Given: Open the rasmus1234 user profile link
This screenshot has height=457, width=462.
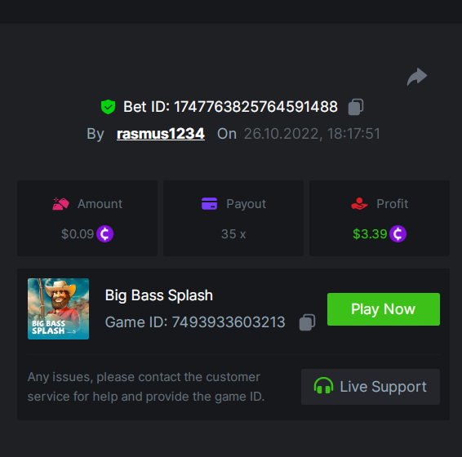Looking at the screenshot, I should point(161,134).
